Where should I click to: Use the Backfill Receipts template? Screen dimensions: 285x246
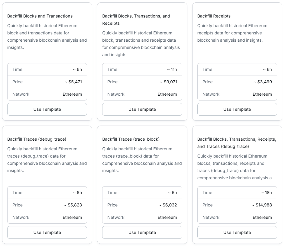coord(237,109)
